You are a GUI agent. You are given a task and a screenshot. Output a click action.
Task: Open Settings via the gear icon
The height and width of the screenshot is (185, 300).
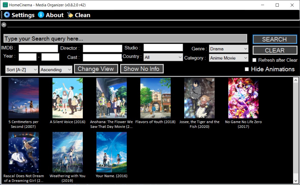7,15
